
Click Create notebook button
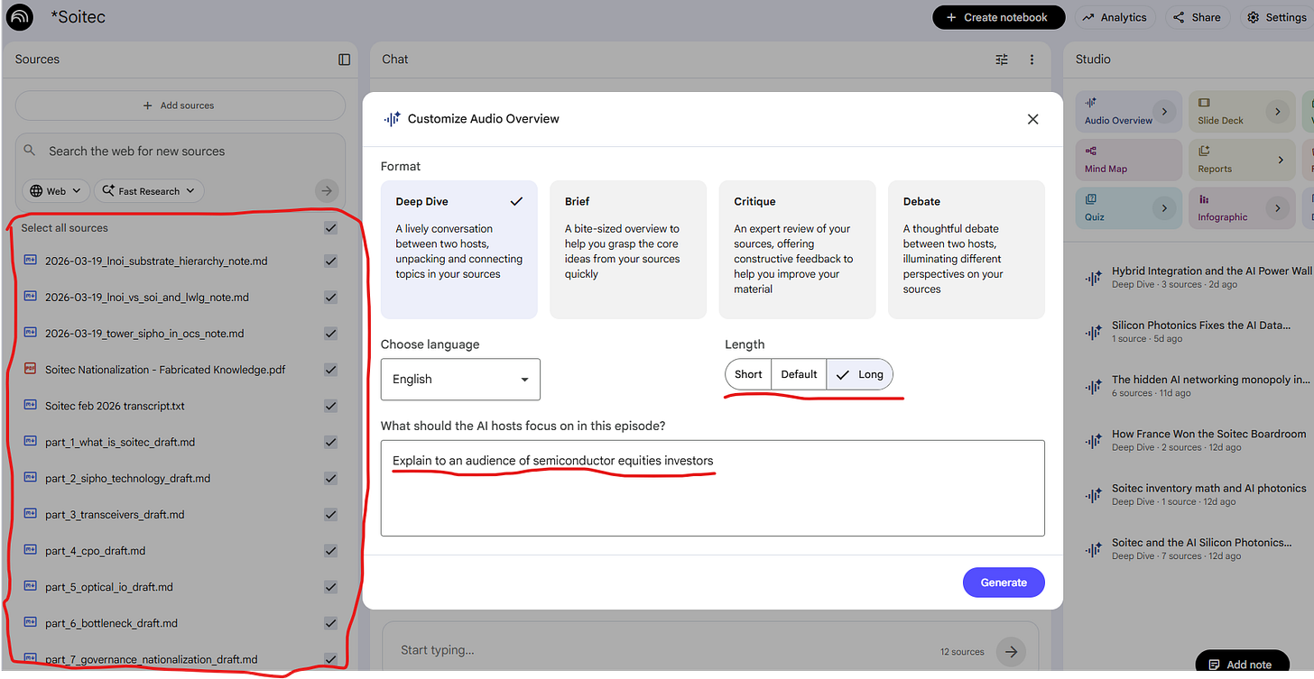click(x=999, y=17)
